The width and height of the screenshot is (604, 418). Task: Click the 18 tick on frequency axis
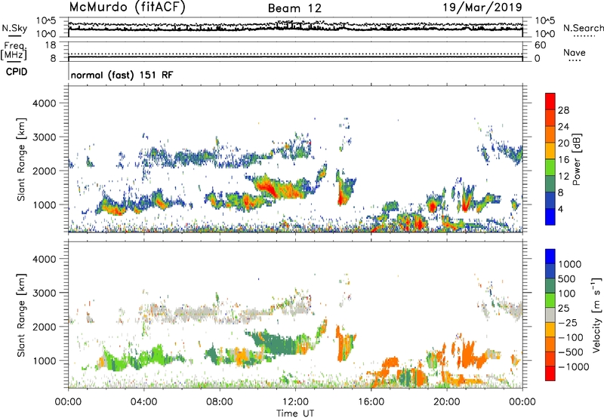[x=51, y=45]
